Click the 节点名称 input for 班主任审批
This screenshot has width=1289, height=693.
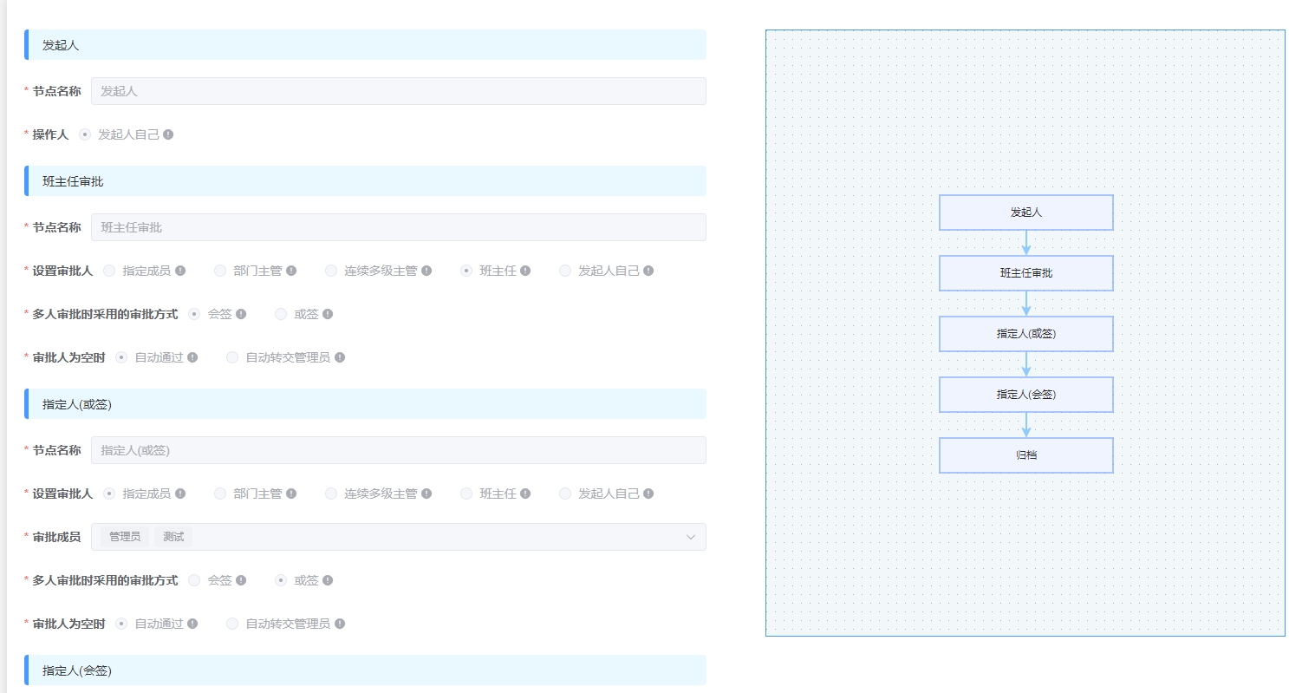399,227
